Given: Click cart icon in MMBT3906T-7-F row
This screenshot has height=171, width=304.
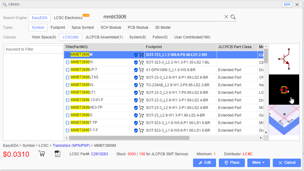Looking at the screenshot, I should coord(141,130).
